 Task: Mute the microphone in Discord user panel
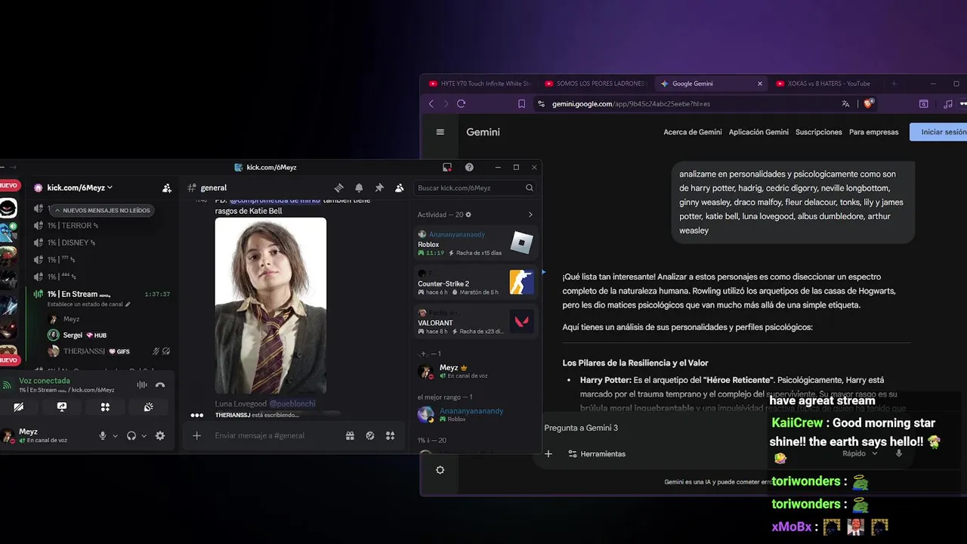pyautogui.click(x=103, y=436)
